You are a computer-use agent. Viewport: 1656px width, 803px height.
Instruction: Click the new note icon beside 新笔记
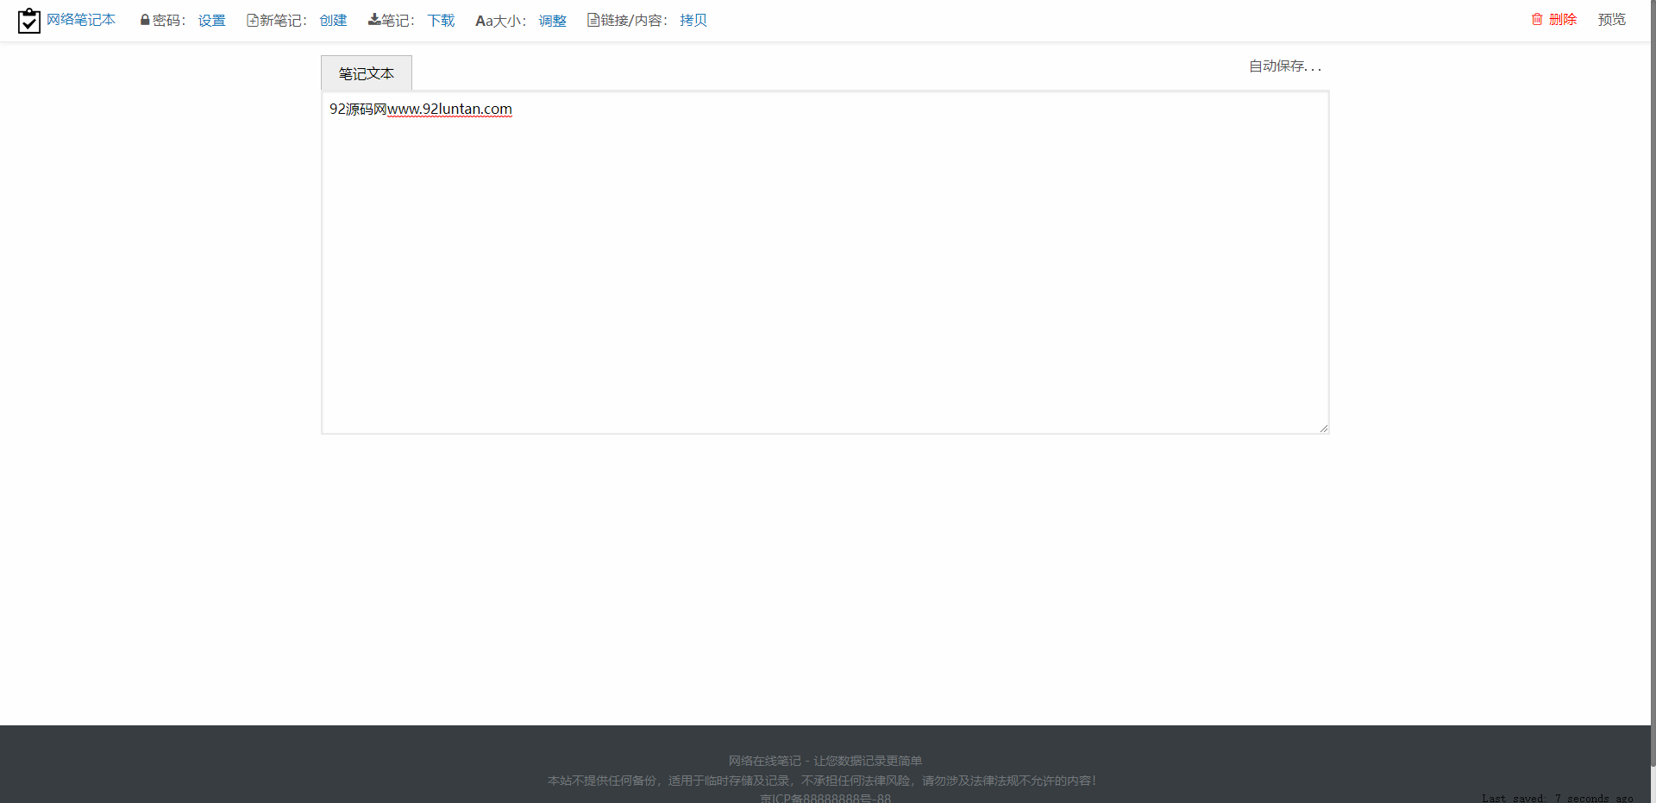253,20
